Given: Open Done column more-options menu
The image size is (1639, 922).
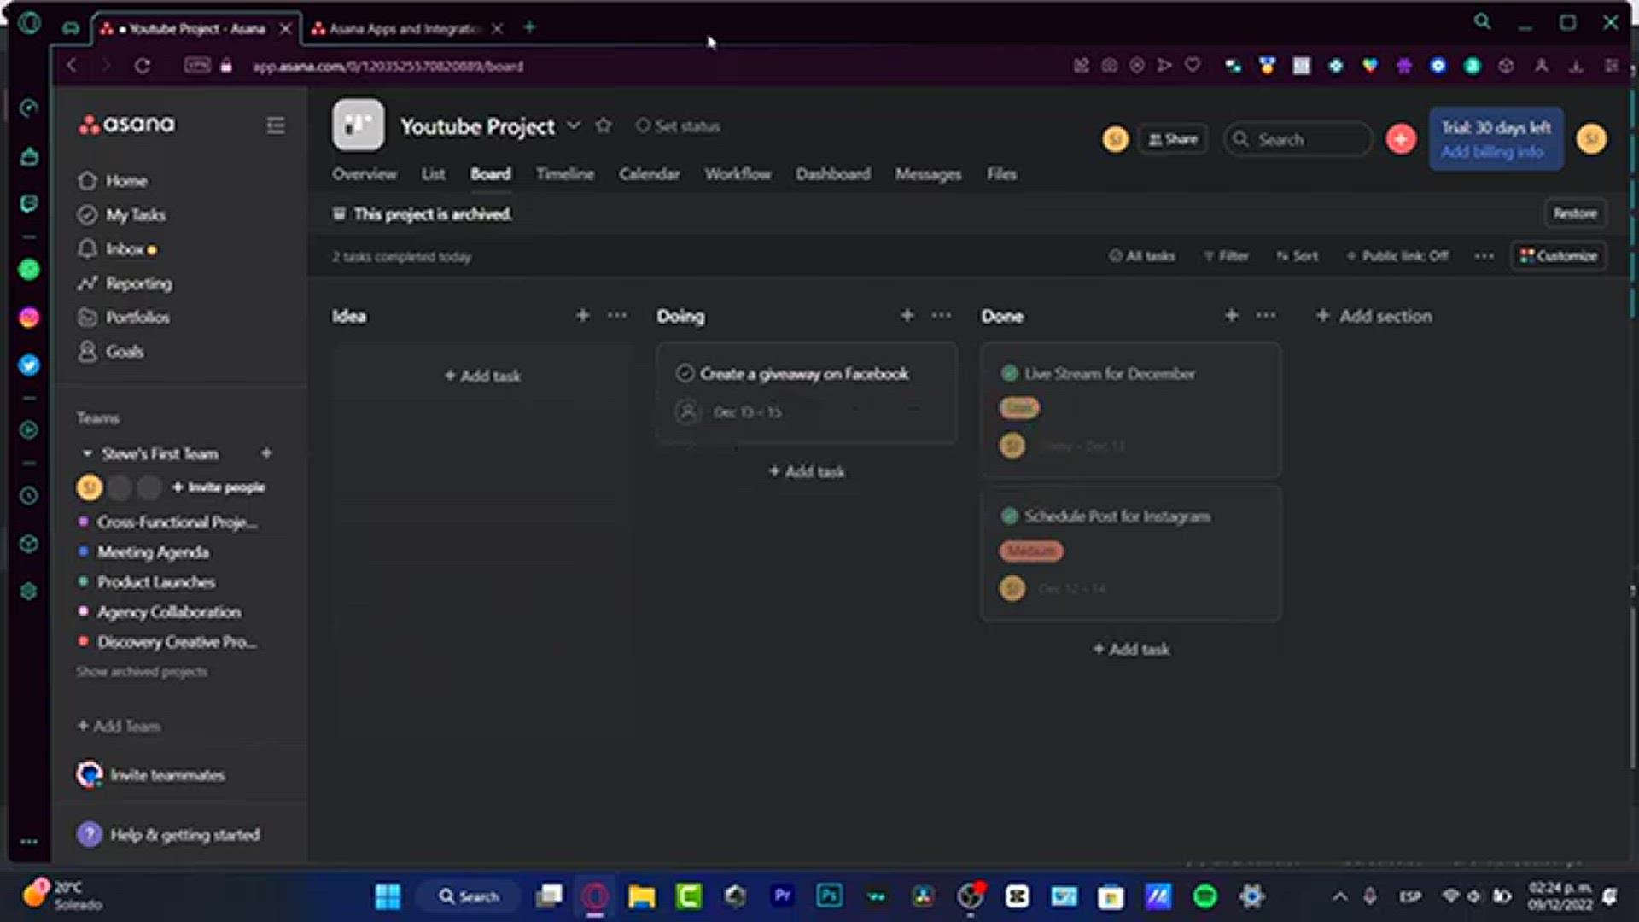Looking at the screenshot, I should click(1266, 316).
